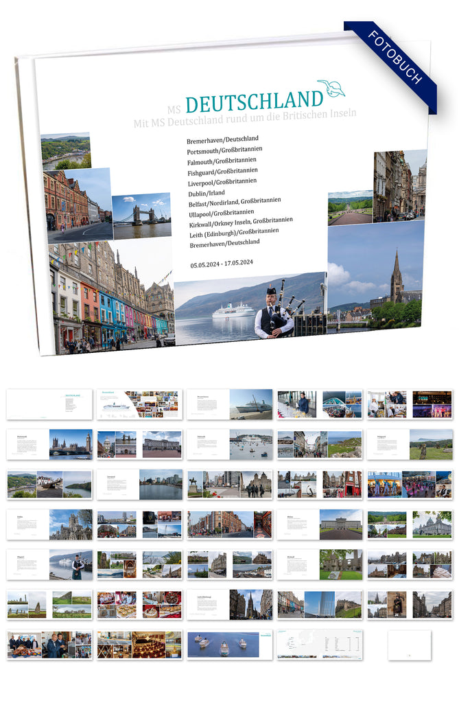Open the first title page spread thumbnail

click(x=49, y=404)
